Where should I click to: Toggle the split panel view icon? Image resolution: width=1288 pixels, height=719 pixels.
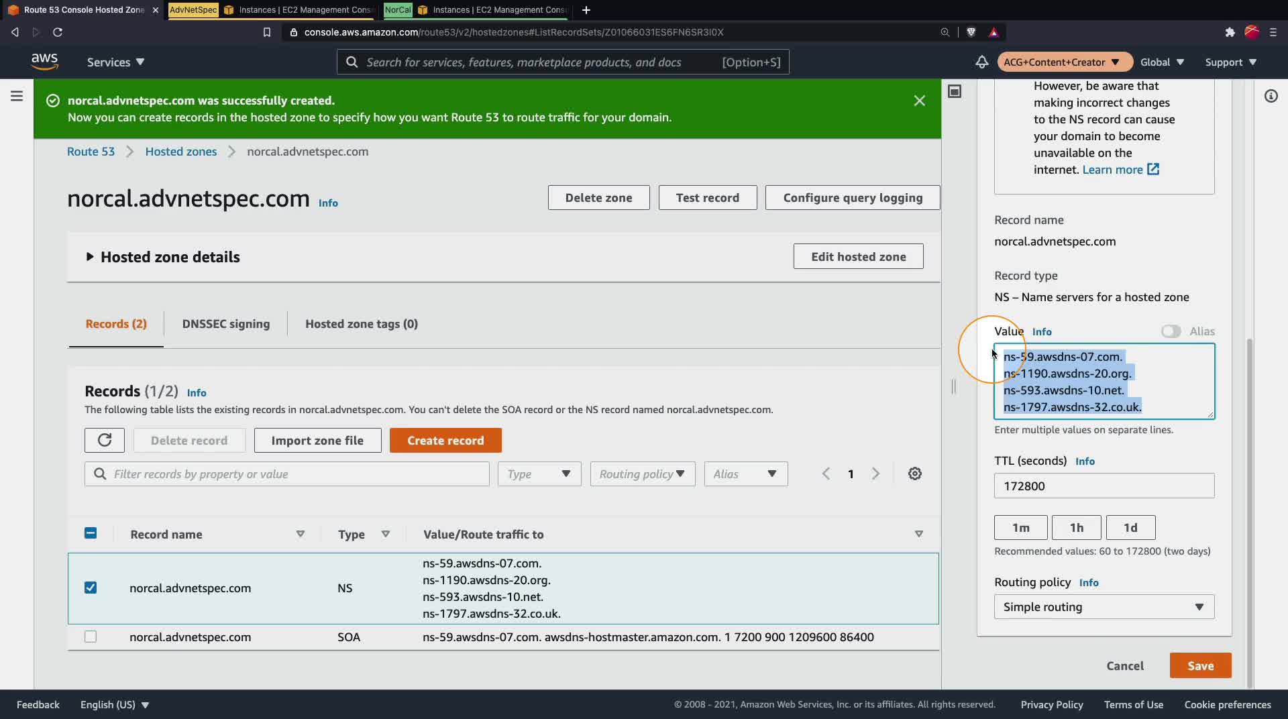955,91
